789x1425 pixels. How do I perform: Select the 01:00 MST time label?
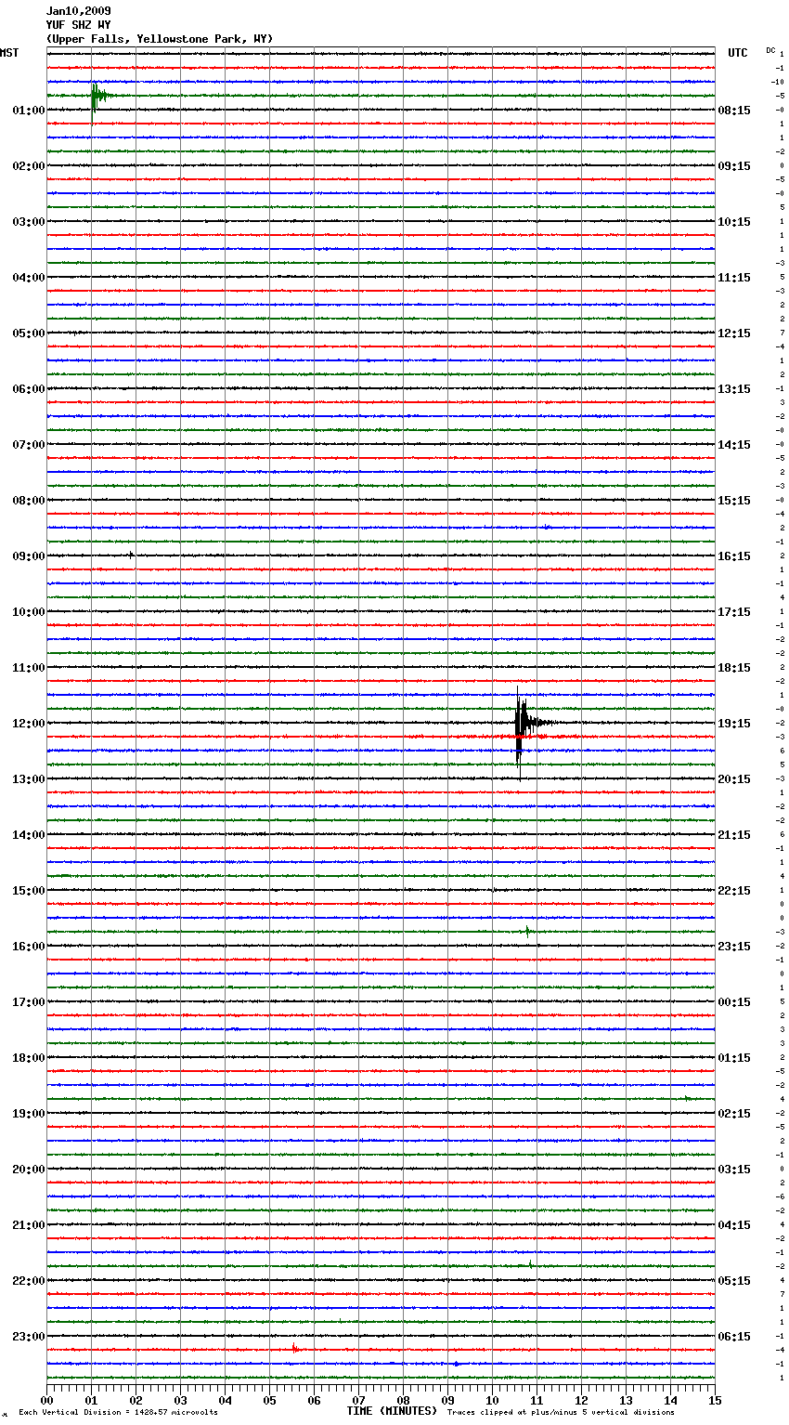[29, 111]
